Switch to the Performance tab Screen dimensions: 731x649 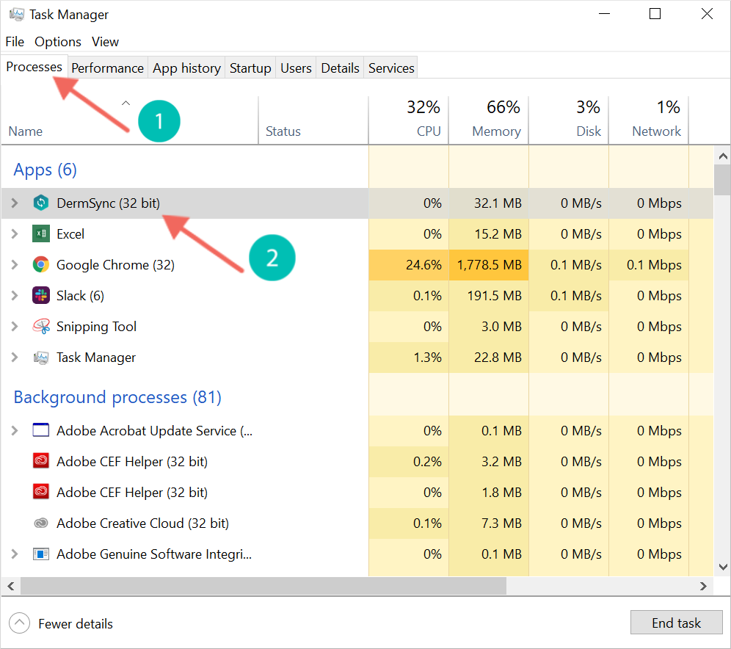[108, 68]
